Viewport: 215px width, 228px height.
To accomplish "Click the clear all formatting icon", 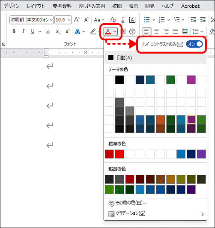I will 113,20.
